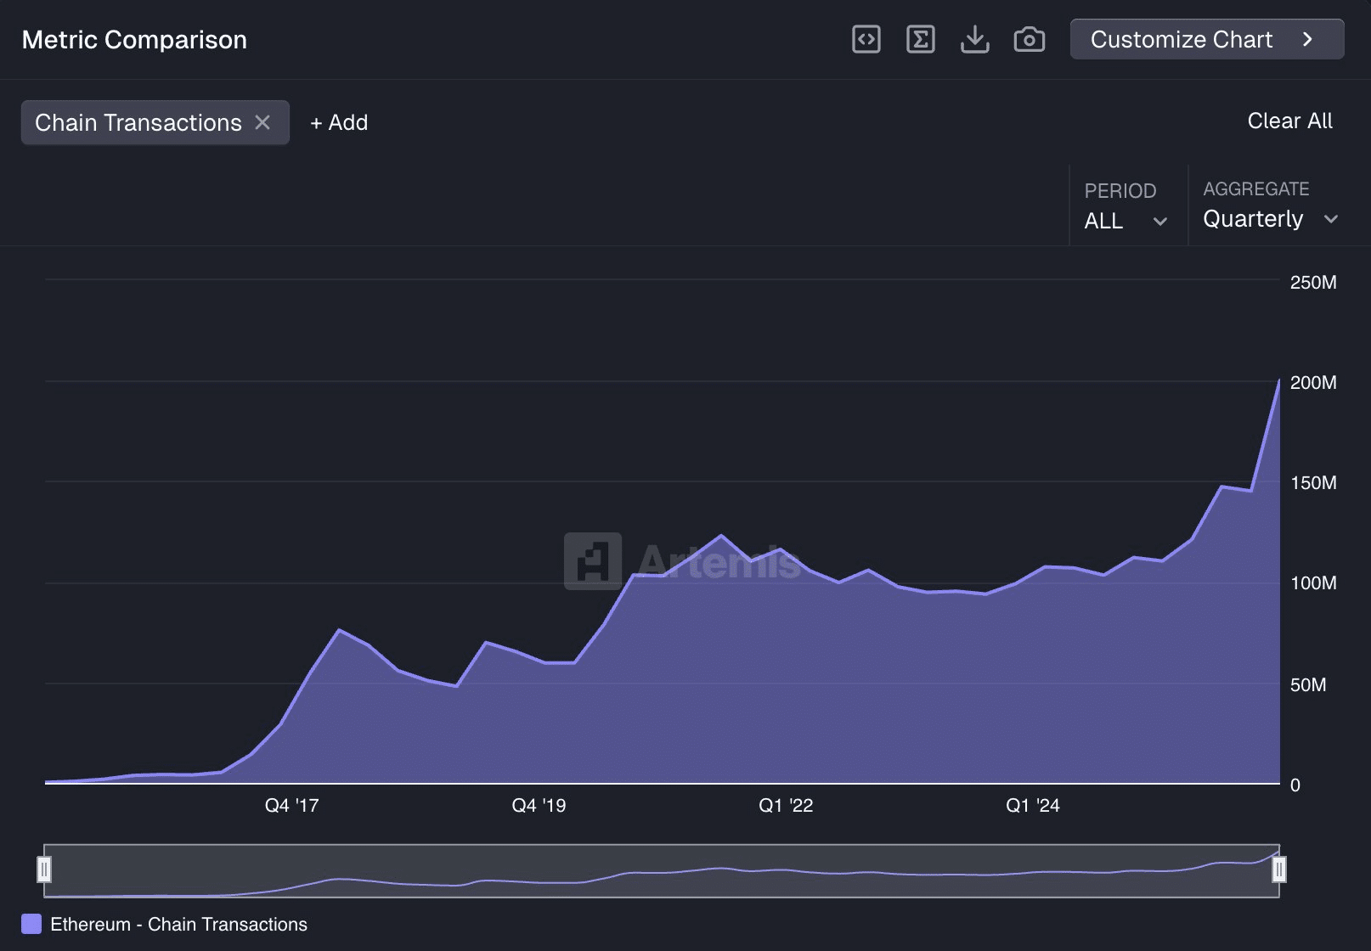This screenshot has height=951, width=1371.
Task: Click the Q1 '24 axis label
Action: 1032,805
